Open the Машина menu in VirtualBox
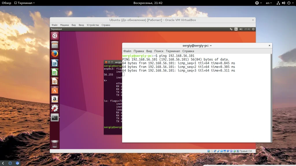Screen dimensions: 296x166 click(x=64, y=25)
